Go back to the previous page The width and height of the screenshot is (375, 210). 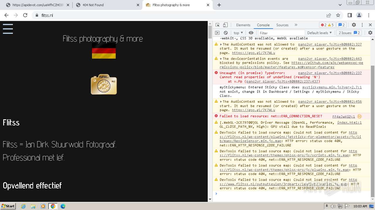point(6,15)
